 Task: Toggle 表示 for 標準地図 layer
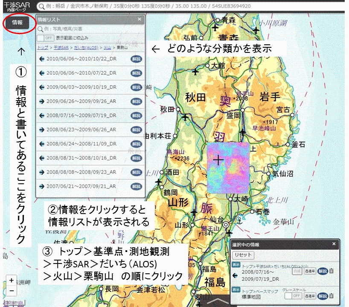pyautogui.click(x=236, y=290)
